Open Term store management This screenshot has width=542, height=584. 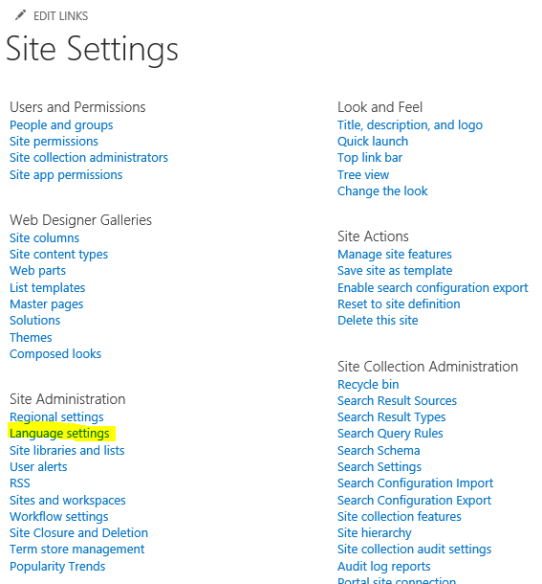click(77, 550)
